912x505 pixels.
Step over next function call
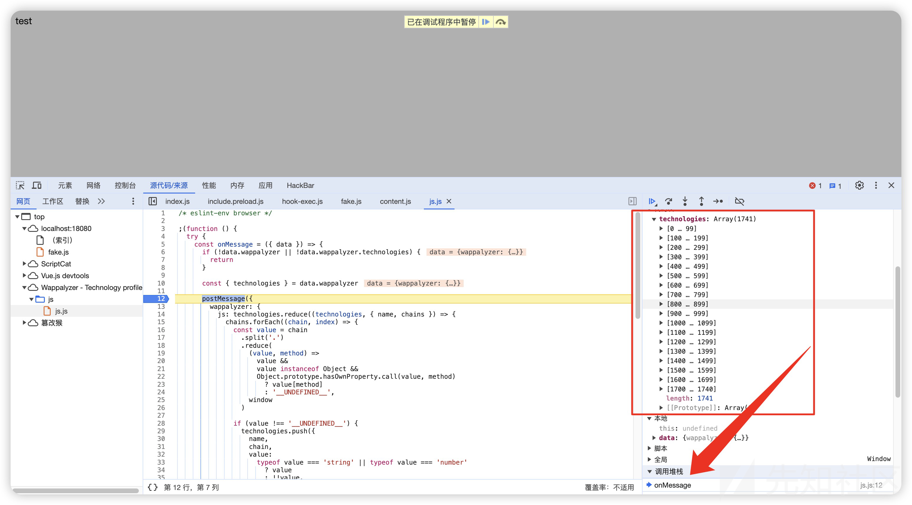pyautogui.click(x=669, y=201)
